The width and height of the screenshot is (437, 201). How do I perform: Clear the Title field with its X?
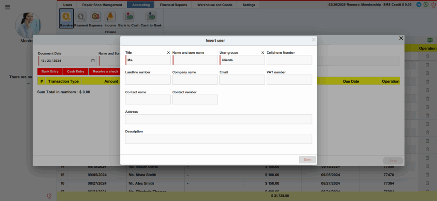coord(168,52)
